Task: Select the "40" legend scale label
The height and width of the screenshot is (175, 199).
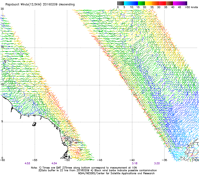Action: point(173,7)
